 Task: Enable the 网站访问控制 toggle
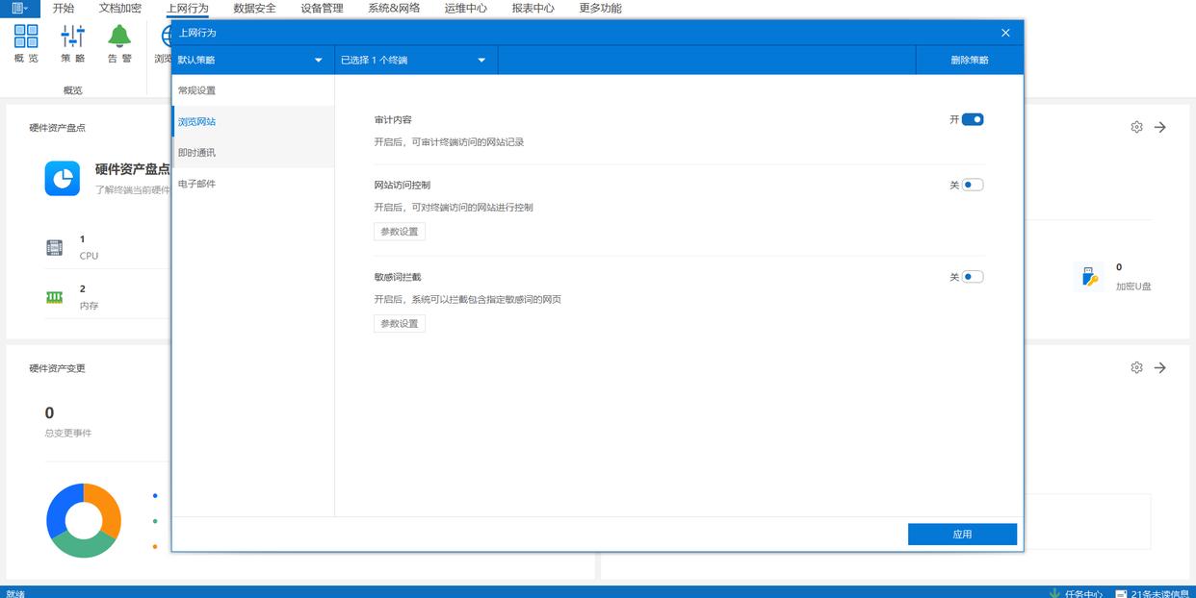[973, 185]
